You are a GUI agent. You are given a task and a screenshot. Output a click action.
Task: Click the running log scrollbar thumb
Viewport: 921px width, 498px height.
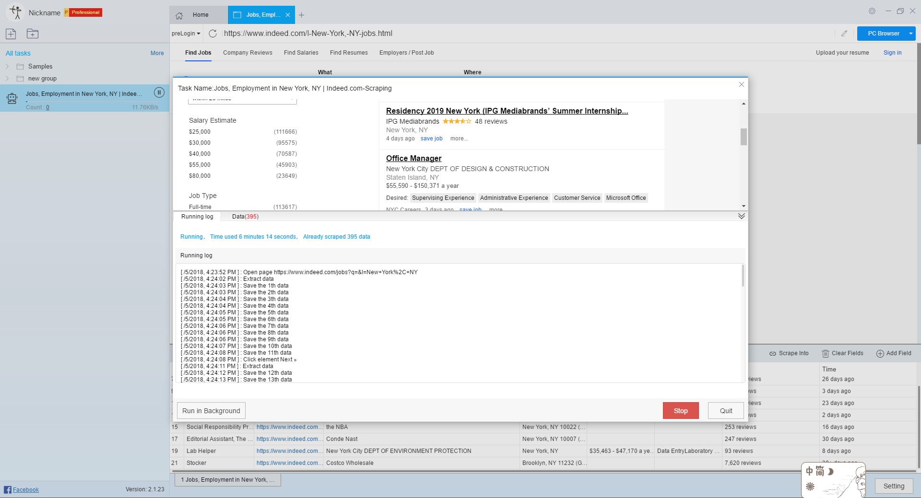pos(743,276)
